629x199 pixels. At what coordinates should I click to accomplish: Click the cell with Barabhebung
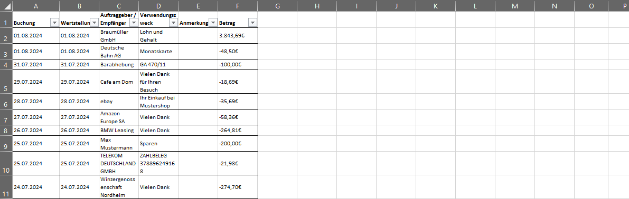click(119, 65)
